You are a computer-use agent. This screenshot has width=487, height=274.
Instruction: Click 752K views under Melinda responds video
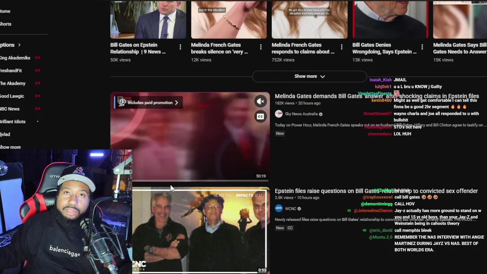click(x=283, y=60)
